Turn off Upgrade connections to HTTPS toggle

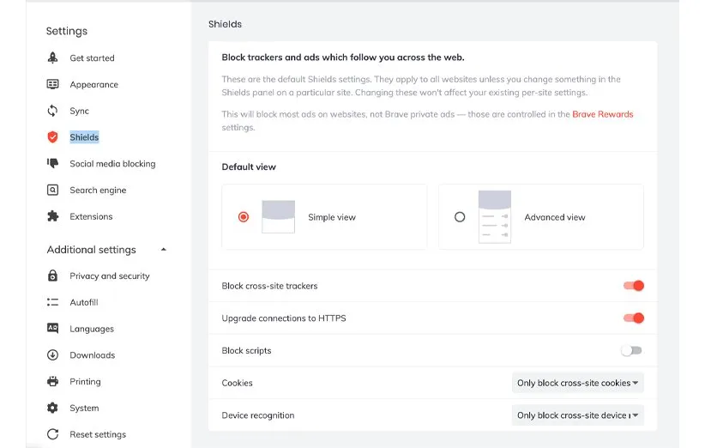click(x=633, y=318)
